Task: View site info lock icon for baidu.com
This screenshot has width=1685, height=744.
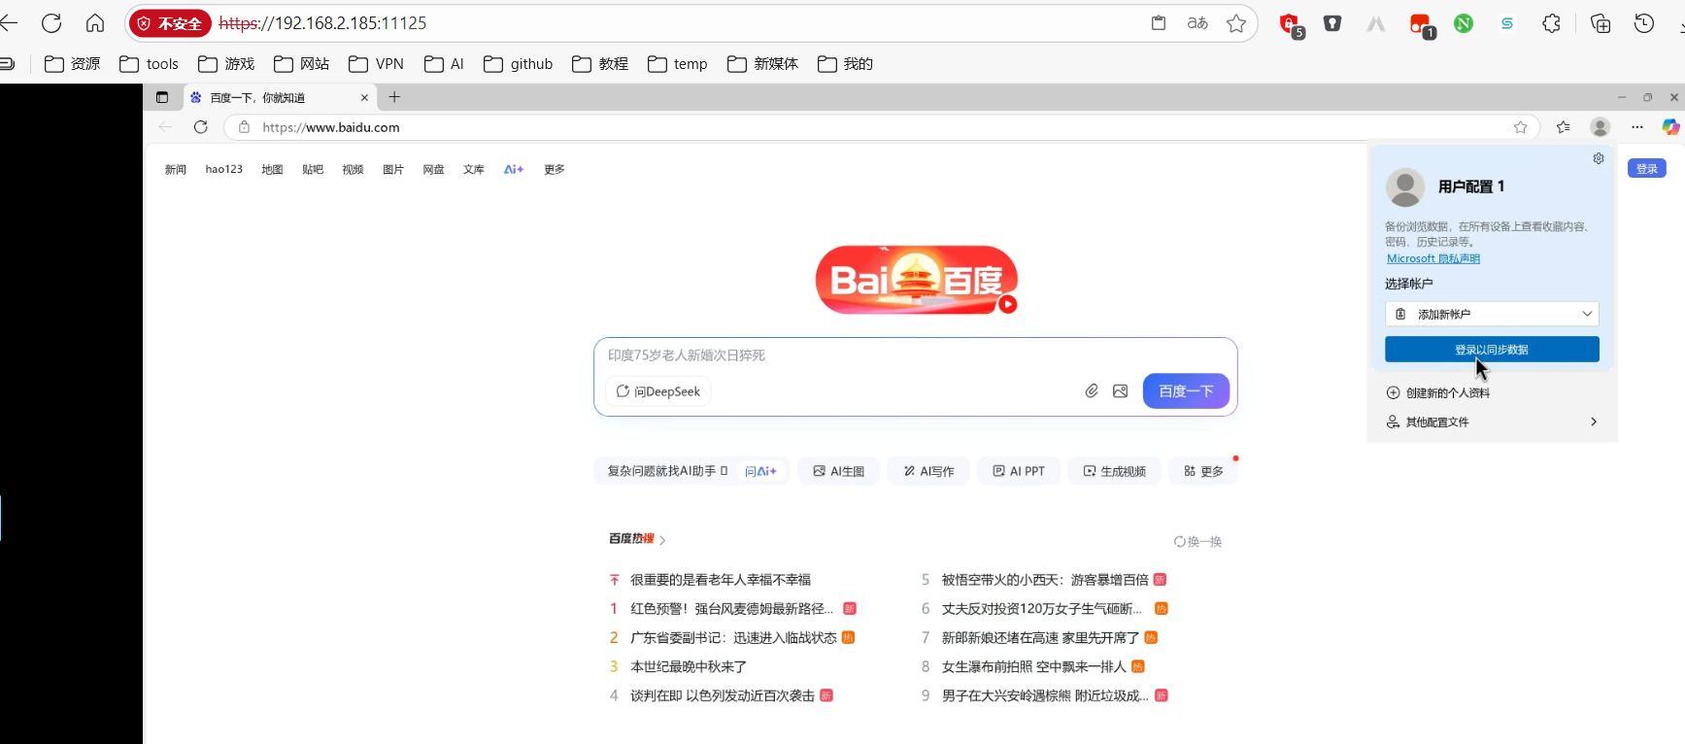Action: coord(244,127)
